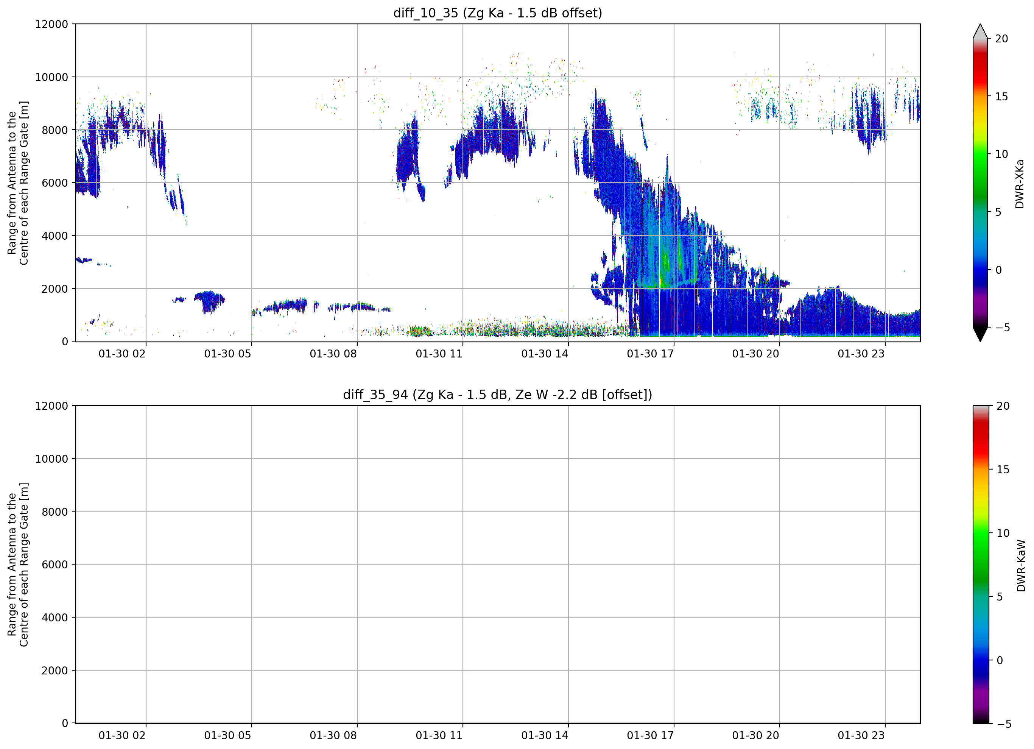
Task: Click the '6000' y-axis tick of the diff_35_94 plot
Action: tap(55, 565)
